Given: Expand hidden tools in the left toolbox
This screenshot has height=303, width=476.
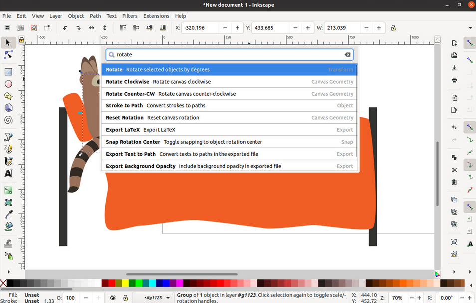Looking at the screenshot, I should (8, 272).
